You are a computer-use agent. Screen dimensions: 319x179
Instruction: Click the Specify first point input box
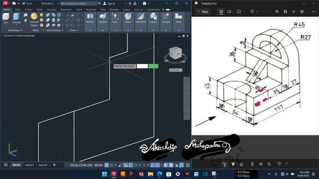coord(142,66)
